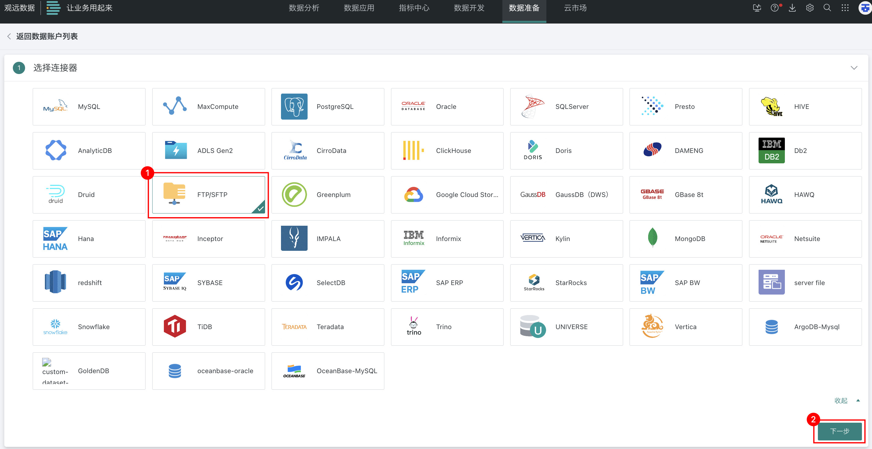This screenshot has height=449, width=872.
Task: Switch to 数据分析 tab
Action: (304, 8)
